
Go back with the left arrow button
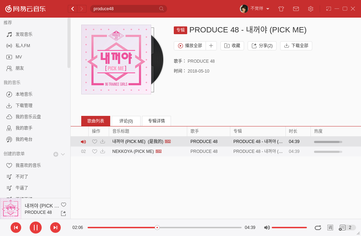tap(72, 9)
